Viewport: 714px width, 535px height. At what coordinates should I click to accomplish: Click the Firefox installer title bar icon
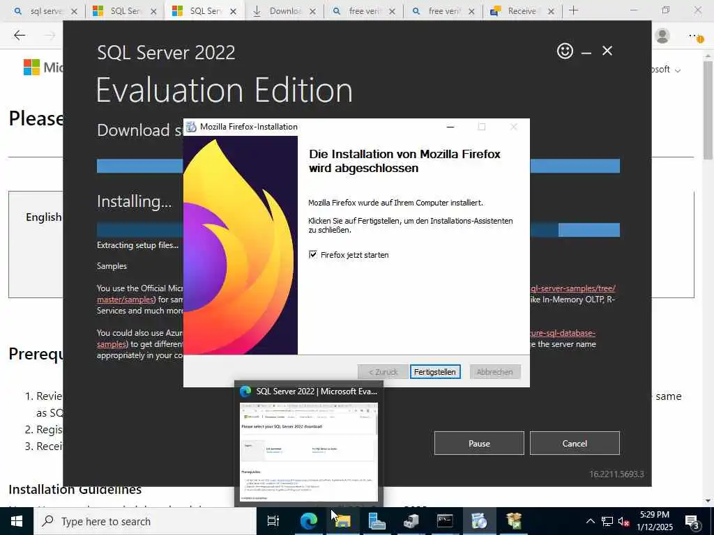coord(191,127)
